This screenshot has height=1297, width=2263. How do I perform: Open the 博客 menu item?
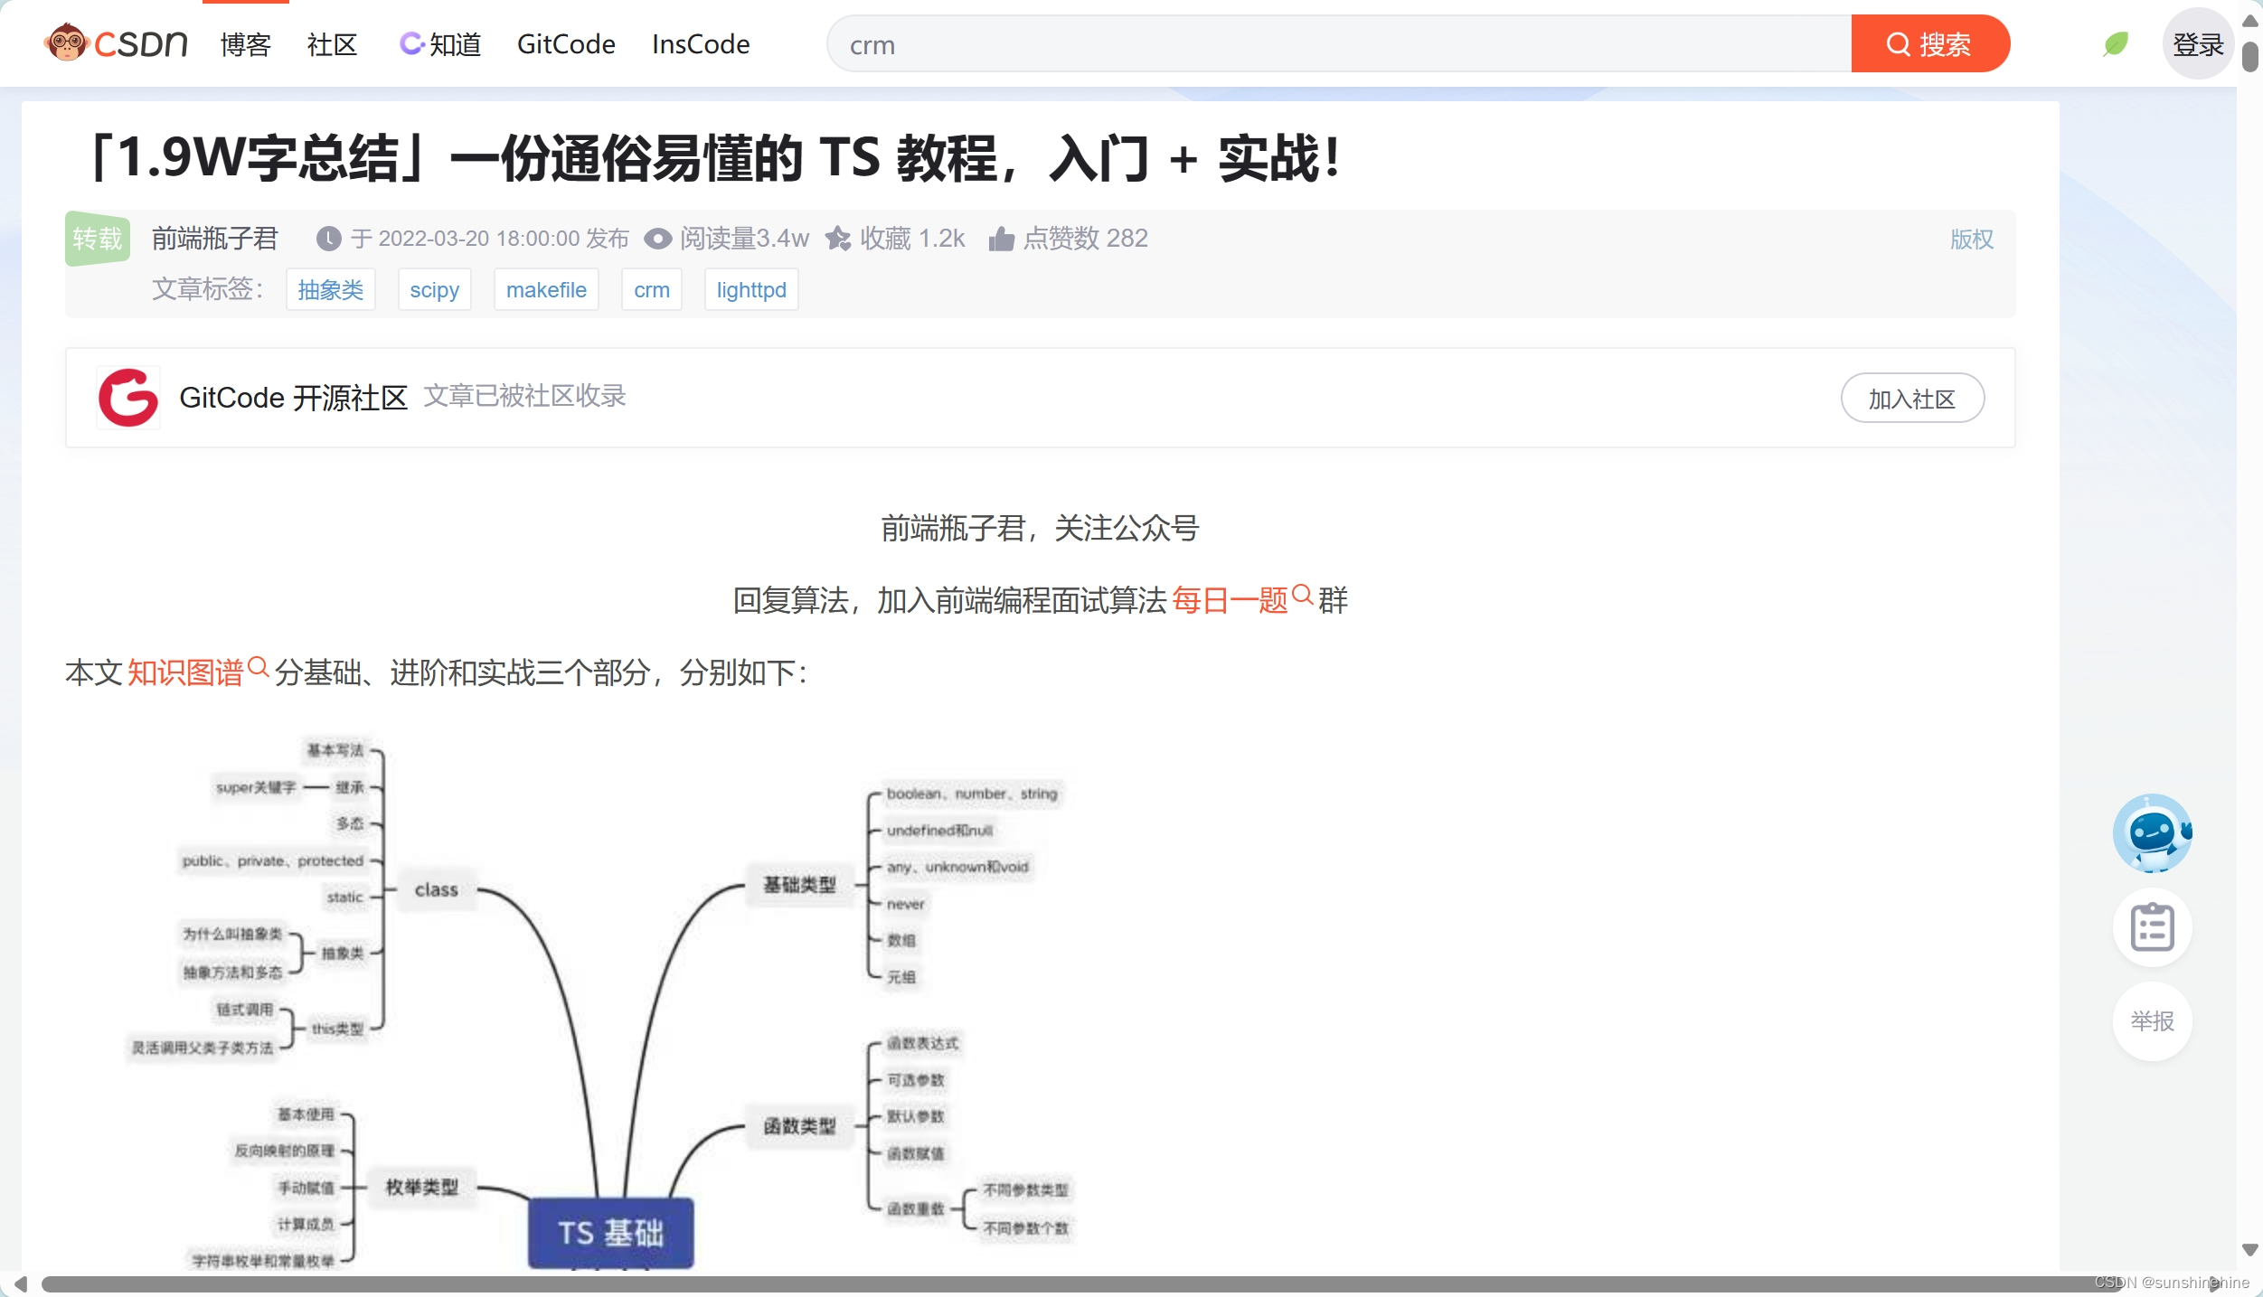pyautogui.click(x=246, y=44)
